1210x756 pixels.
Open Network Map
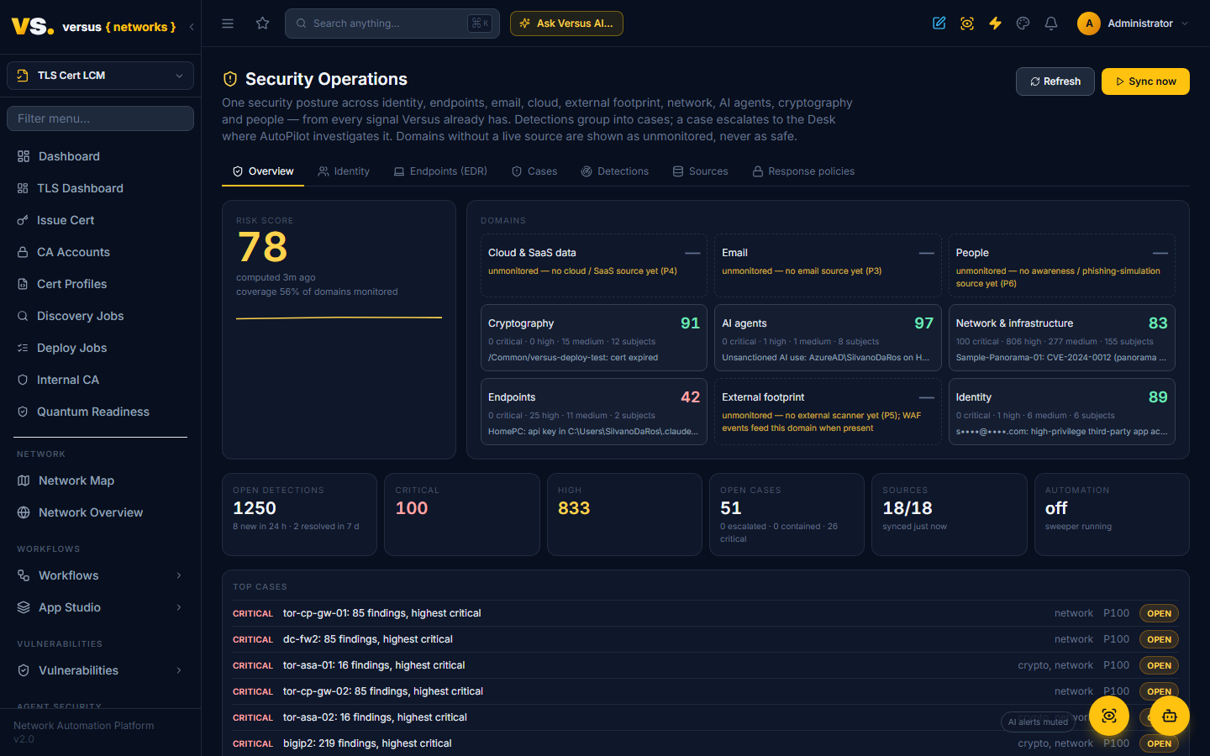pyautogui.click(x=100, y=480)
